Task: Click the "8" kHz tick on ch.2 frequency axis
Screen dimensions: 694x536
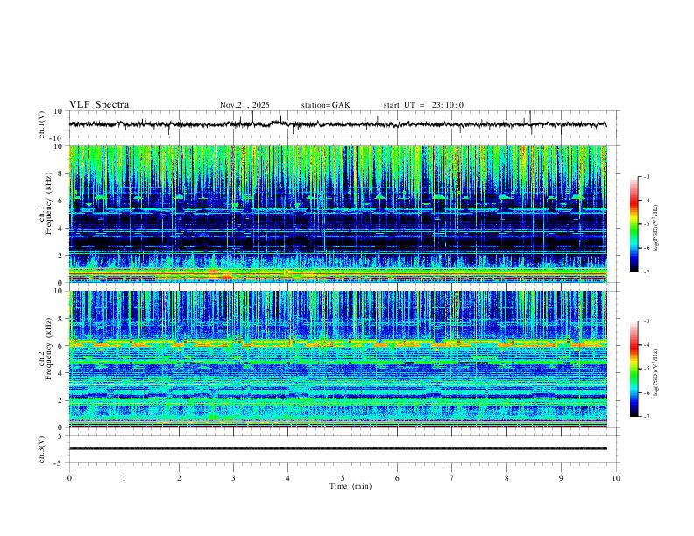Action: pyautogui.click(x=60, y=318)
